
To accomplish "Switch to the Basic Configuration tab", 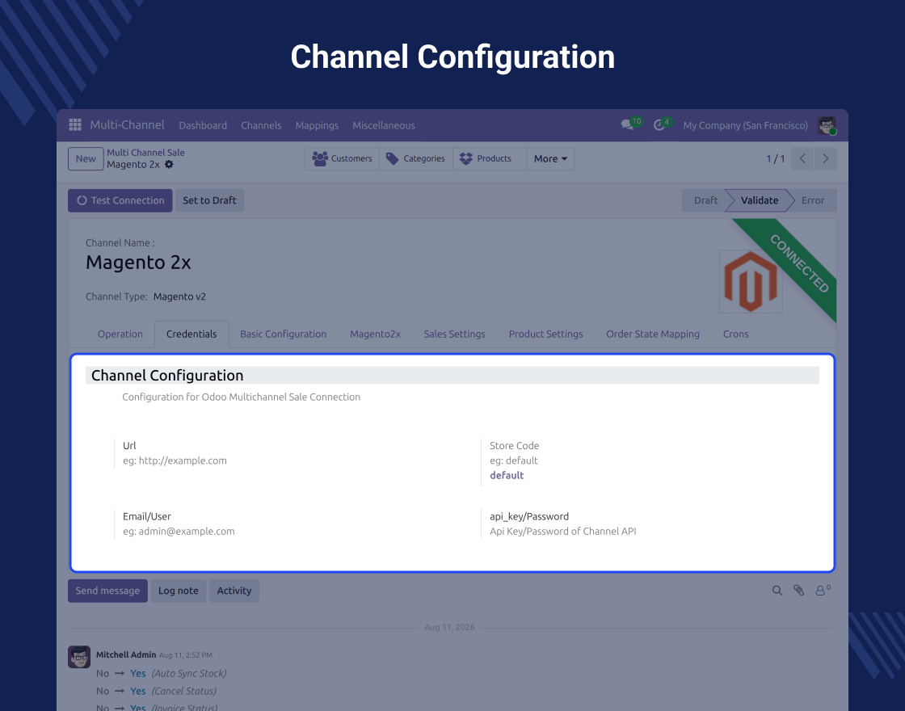I will pyautogui.click(x=284, y=334).
